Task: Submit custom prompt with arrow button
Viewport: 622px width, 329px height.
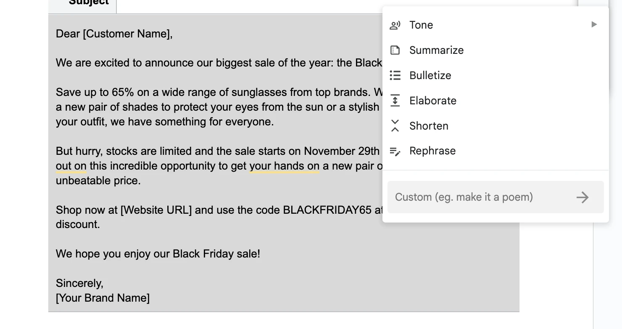Action: coord(582,197)
